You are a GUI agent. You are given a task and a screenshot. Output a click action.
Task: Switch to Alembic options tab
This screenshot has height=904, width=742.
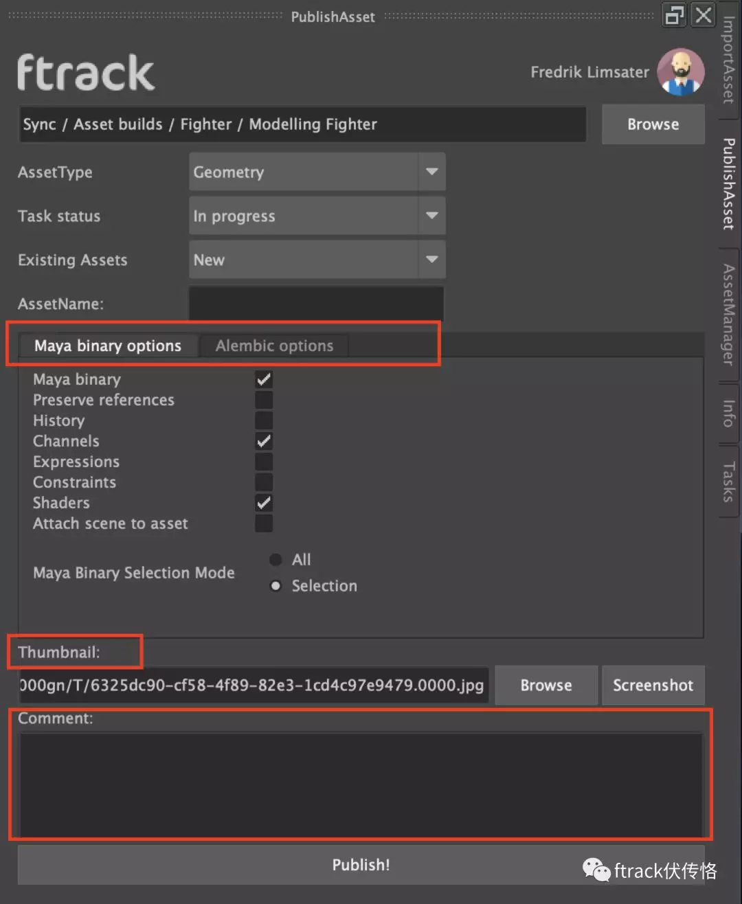[x=274, y=346]
